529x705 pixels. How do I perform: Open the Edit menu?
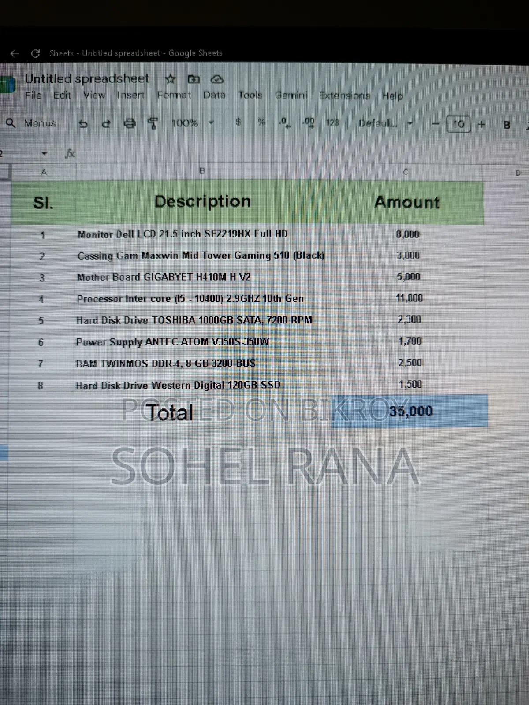62,96
